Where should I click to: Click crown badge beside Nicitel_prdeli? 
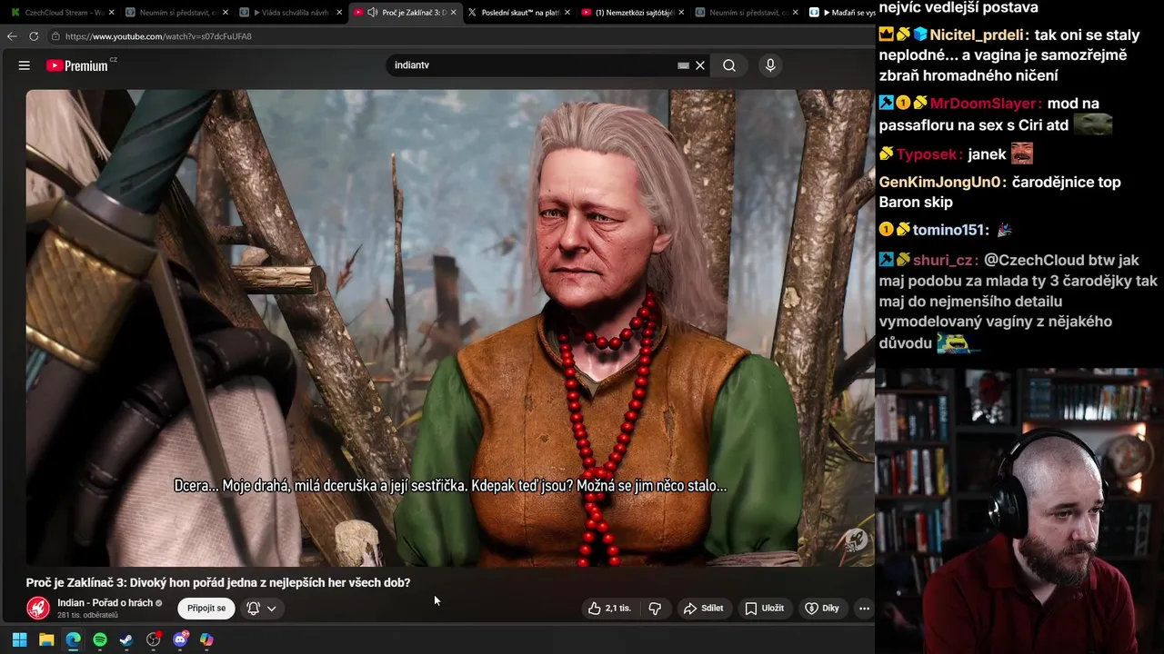pos(887,35)
